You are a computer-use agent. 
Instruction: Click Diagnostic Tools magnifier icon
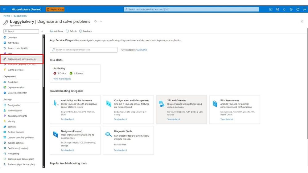tap(109, 134)
